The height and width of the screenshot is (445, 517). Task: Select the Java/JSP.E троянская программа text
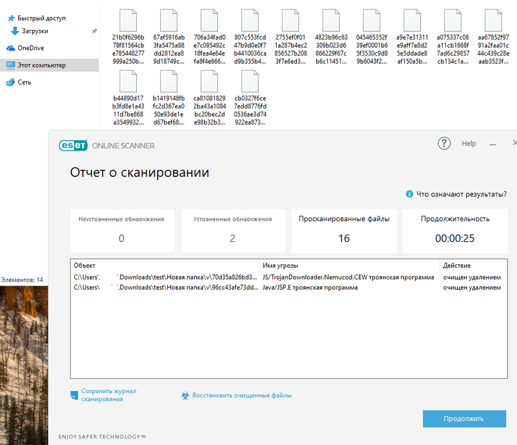coord(310,288)
